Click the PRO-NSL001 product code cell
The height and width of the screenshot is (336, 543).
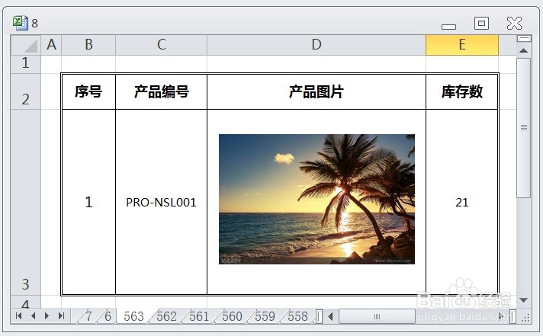(162, 202)
